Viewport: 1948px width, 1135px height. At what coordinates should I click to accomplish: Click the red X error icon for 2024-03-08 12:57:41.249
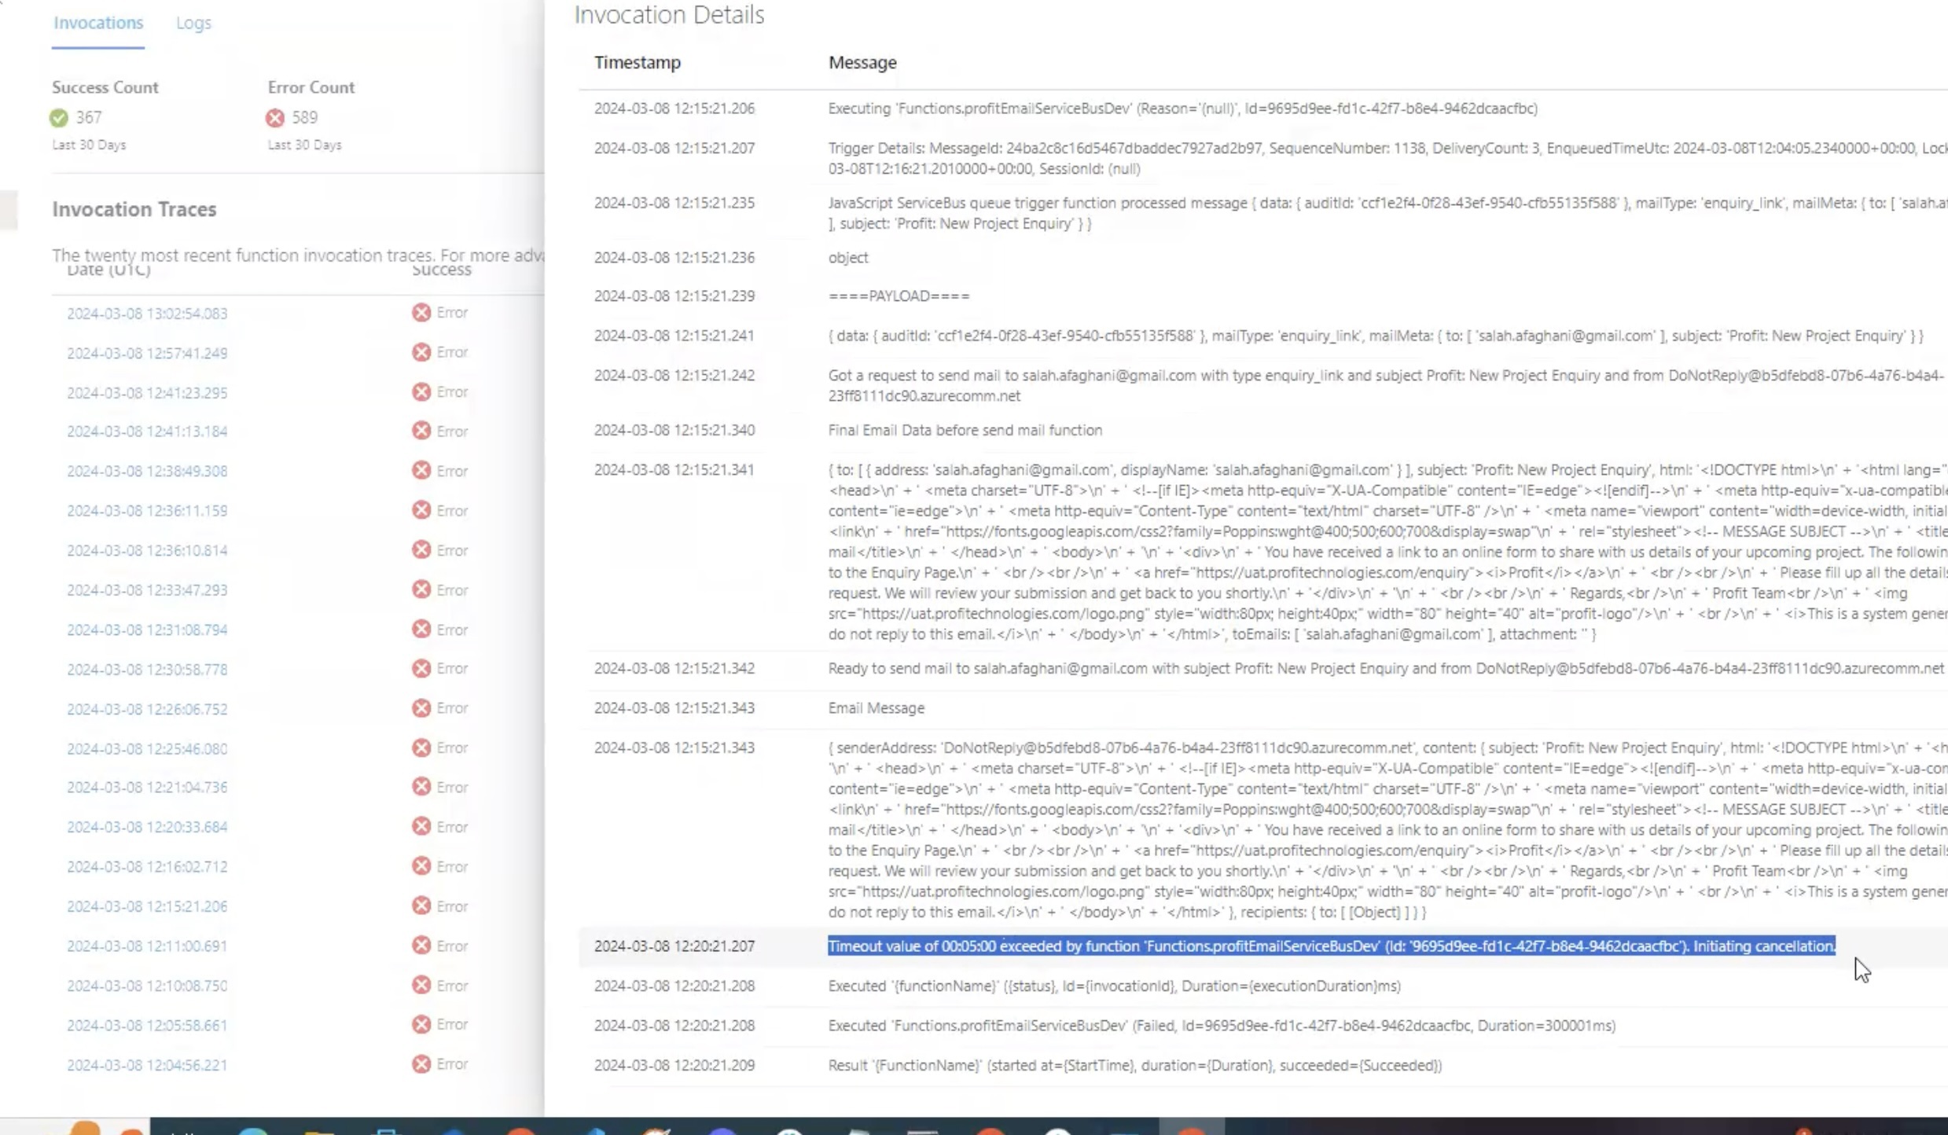click(421, 351)
